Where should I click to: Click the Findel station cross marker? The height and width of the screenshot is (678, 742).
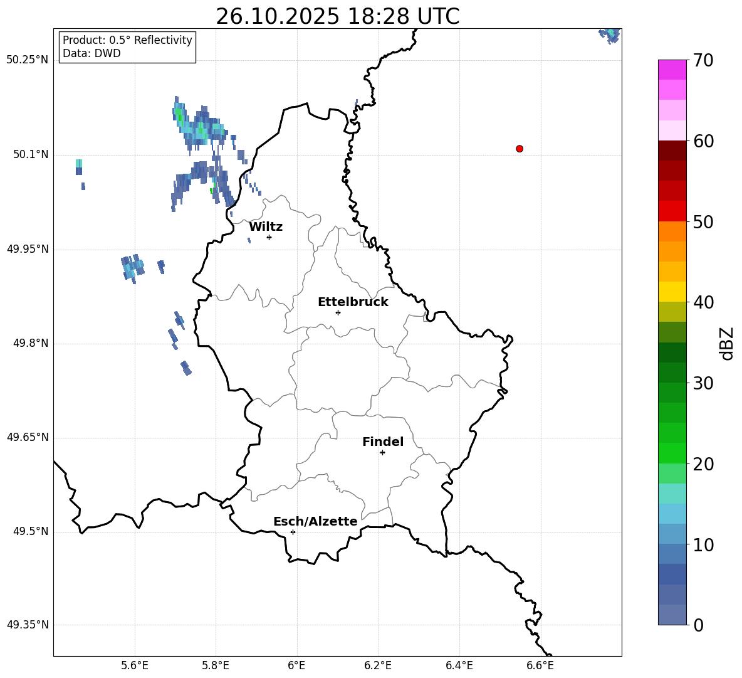pyautogui.click(x=382, y=452)
